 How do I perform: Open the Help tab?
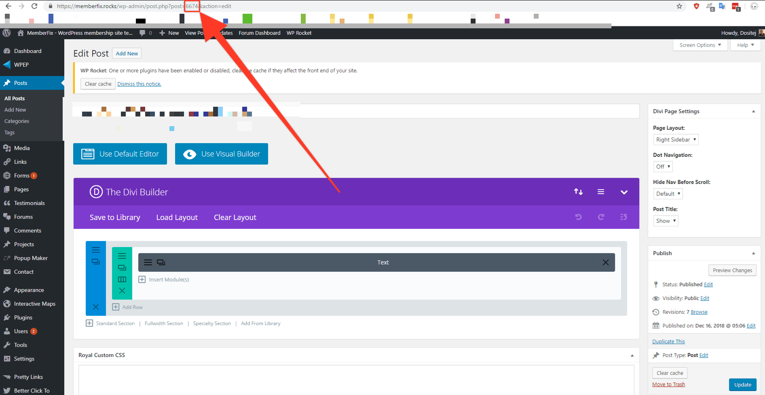[745, 45]
